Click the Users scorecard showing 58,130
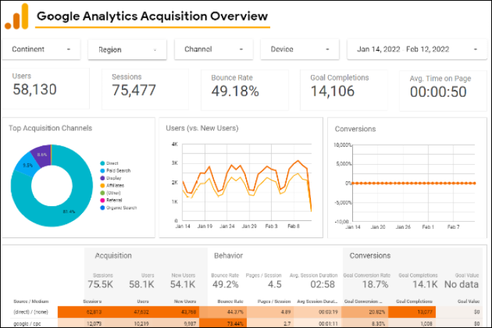The width and height of the screenshot is (492, 328). click(46, 88)
